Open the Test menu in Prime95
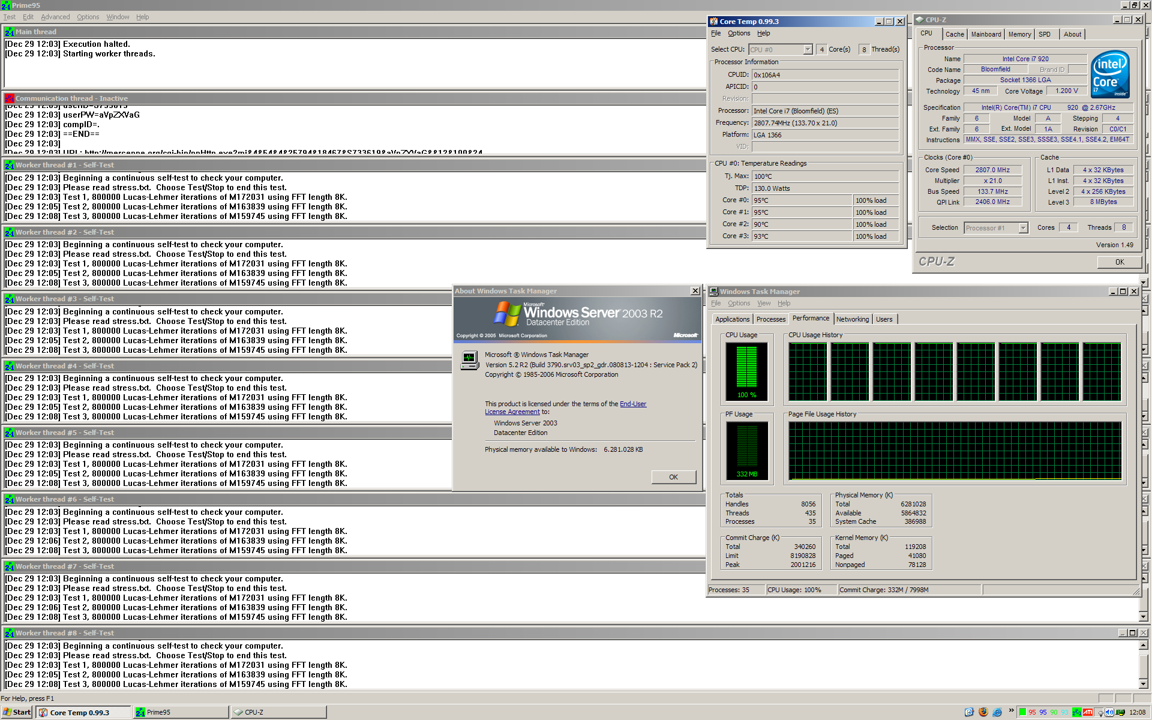Viewport: 1152px width, 720px height. (x=10, y=17)
